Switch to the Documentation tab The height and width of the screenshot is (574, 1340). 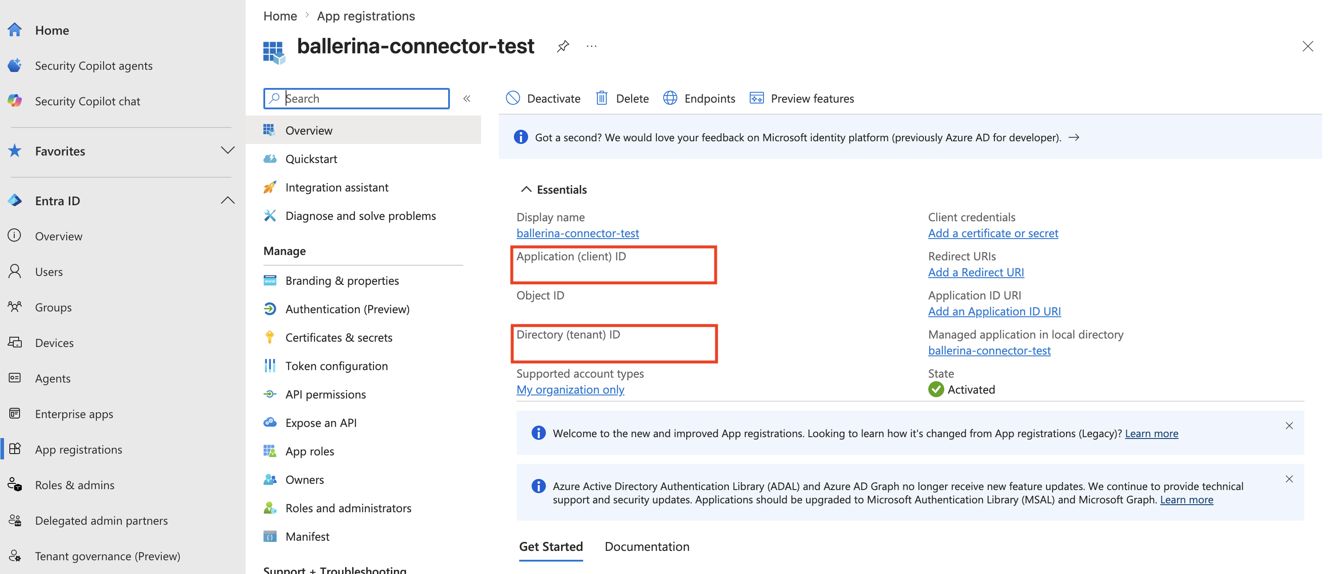coord(647,546)
